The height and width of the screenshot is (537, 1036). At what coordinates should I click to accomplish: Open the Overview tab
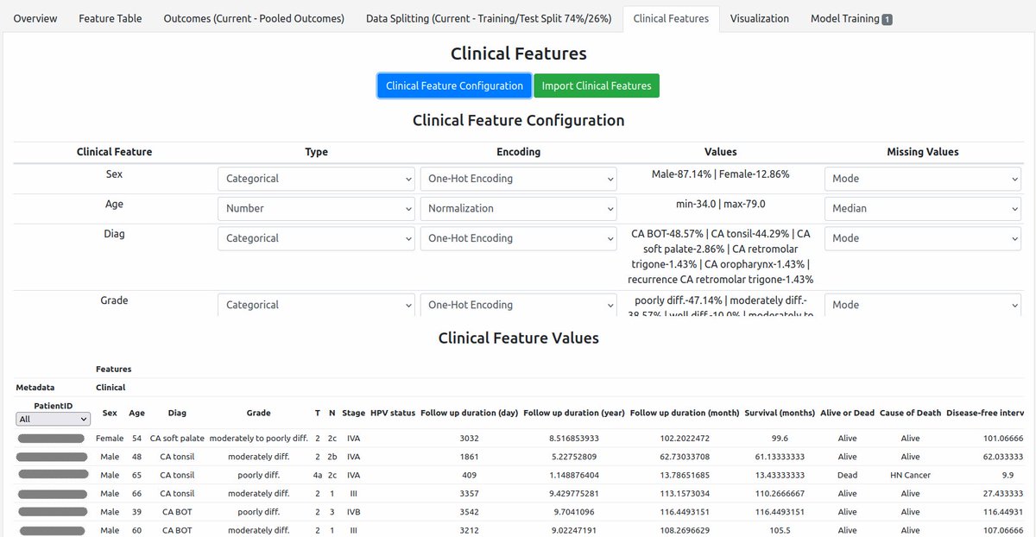tap(35, 18)
